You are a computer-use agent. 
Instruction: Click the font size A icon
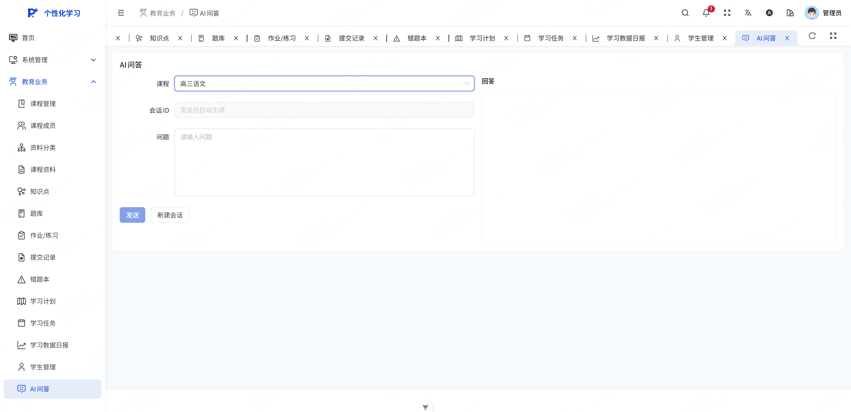[769, 13]
